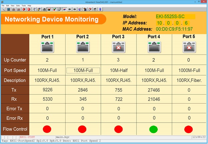The height and width of the screenshot is (144, 208).
Task: Click Port 3 red Flow Control indicator
Action: click(x=118, y=129)
